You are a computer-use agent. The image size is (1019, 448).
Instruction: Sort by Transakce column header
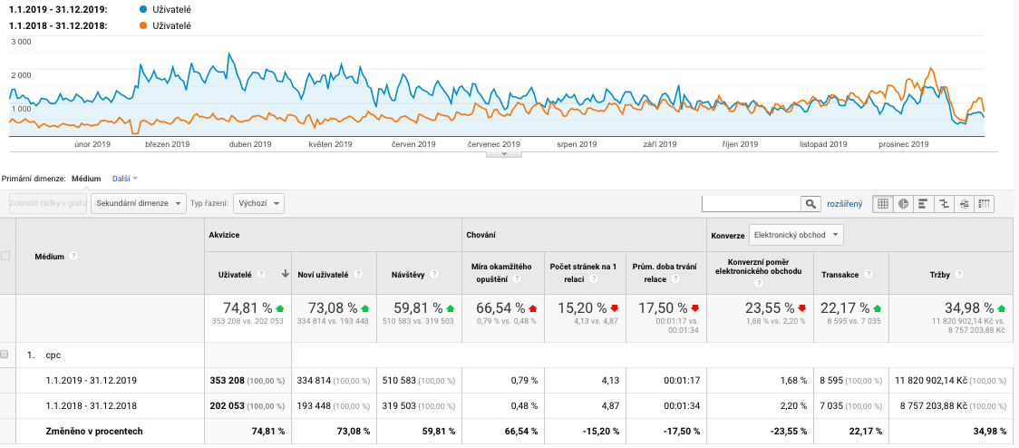pos(839,275)
